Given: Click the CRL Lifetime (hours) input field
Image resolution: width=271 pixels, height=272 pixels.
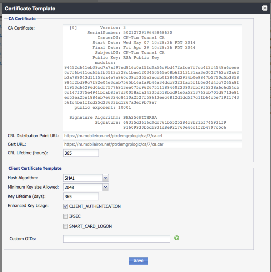Looking at the screenshot, I should click(81, 153).
